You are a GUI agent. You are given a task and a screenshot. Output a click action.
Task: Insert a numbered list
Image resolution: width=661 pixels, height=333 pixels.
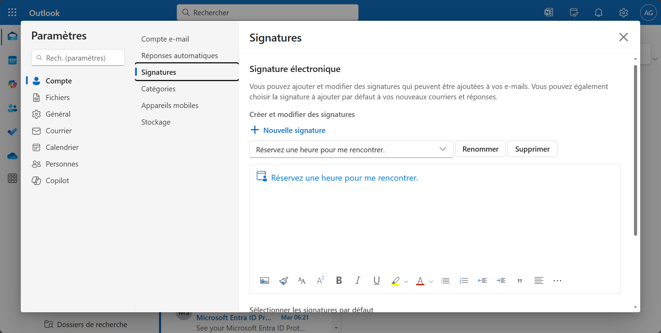[x=464, y=281]
